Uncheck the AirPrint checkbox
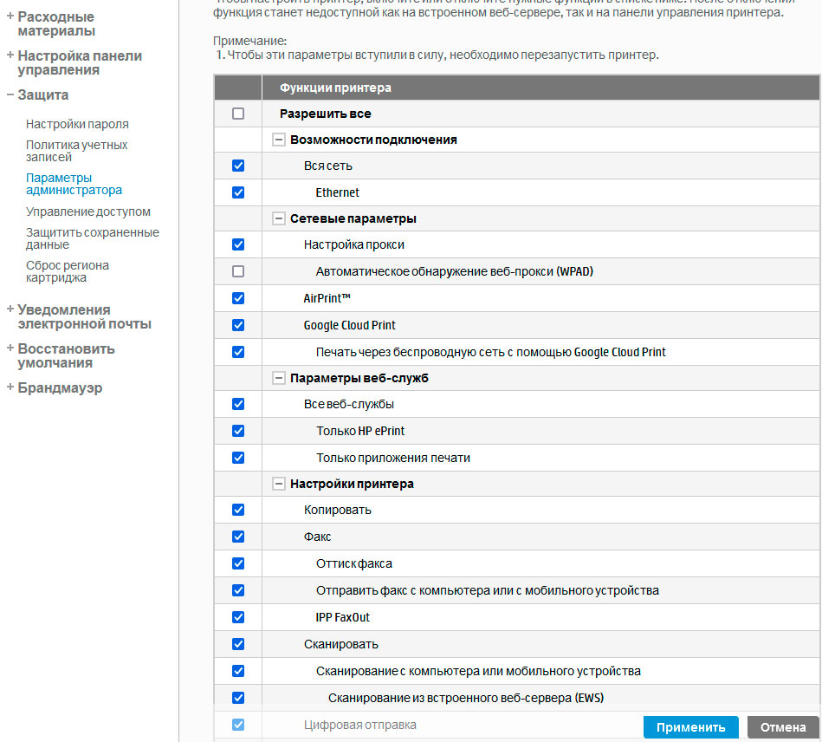Image resolution: width=822 pixels, height=742 pixels. click(x=238, y=298)
